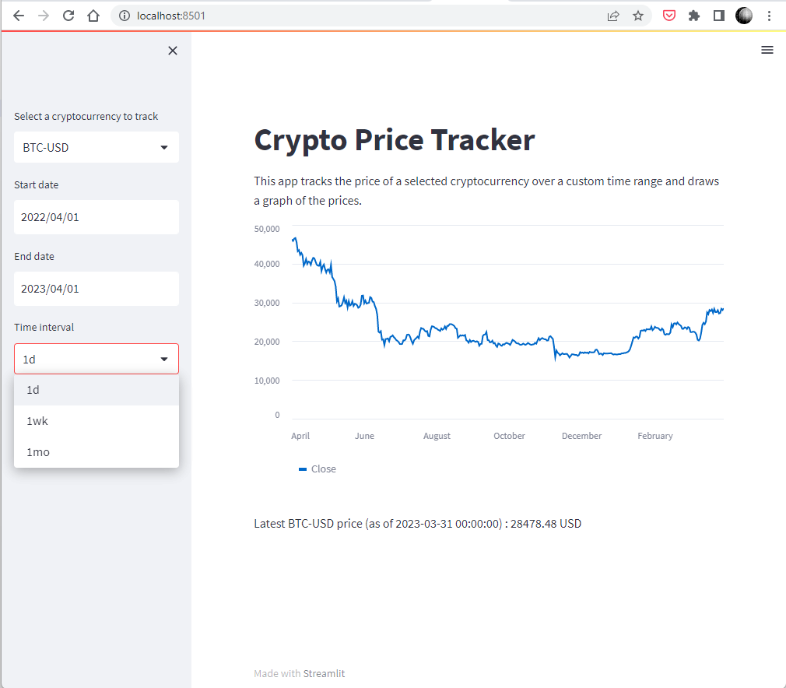Open the Streamlit hamburger menu
The width and height of the screenshot is (786, 688).
click(767, 50)
